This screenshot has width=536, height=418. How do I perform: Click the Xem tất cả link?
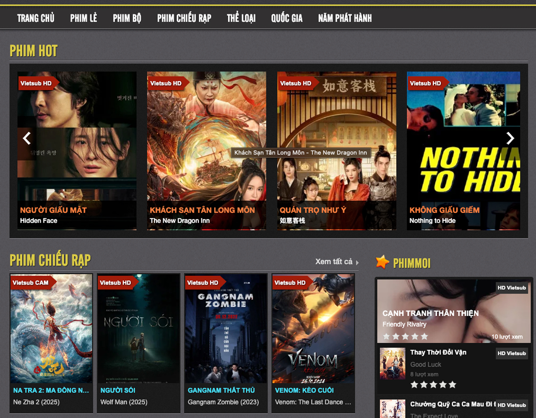coord(334,262)
